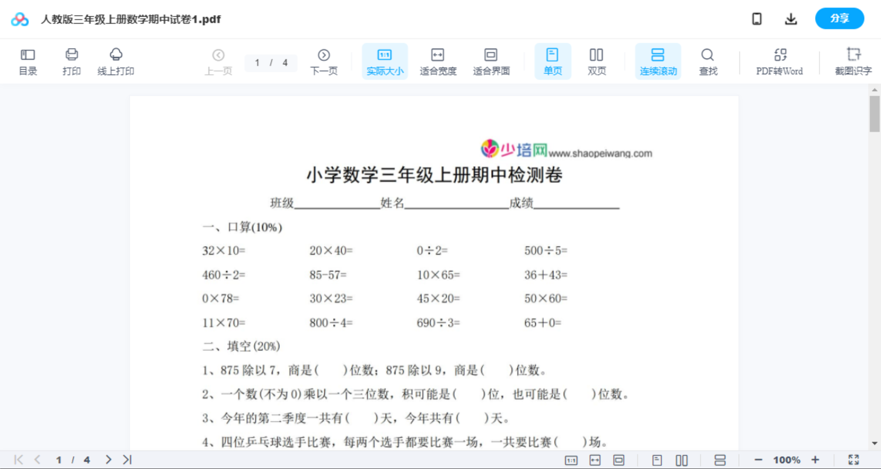Go to 下一页 next page
881x469 pixels.
tap(324, 61)
